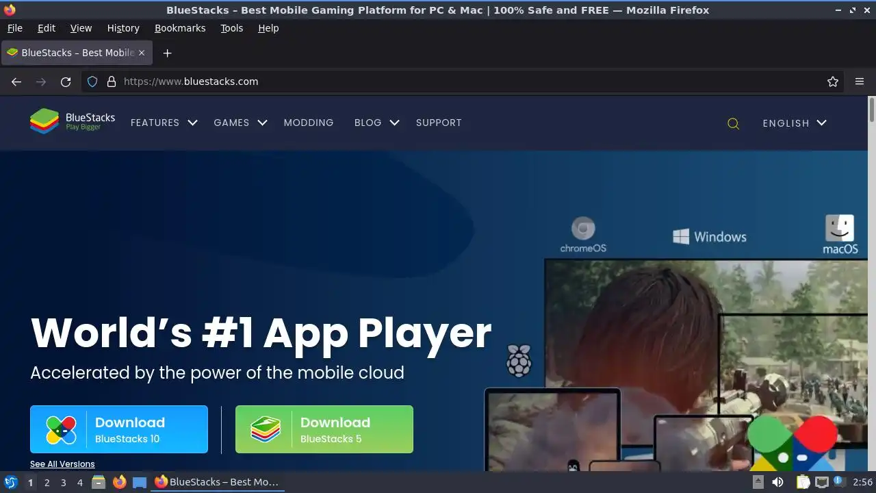Open the ENGLISH language selector
This screenshot has width=876, height=493.
[795, 123]
